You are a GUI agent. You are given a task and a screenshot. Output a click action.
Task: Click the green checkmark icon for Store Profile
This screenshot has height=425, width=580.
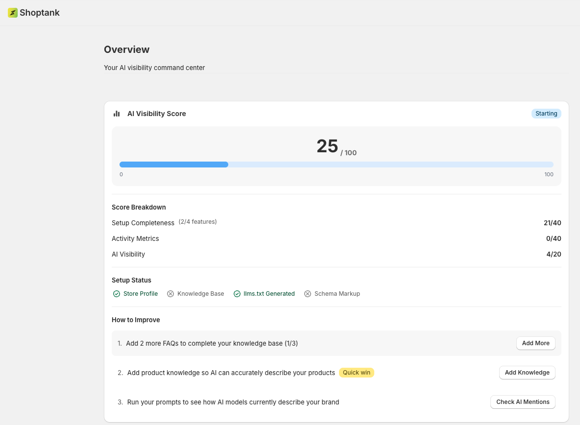pos(117,294)
